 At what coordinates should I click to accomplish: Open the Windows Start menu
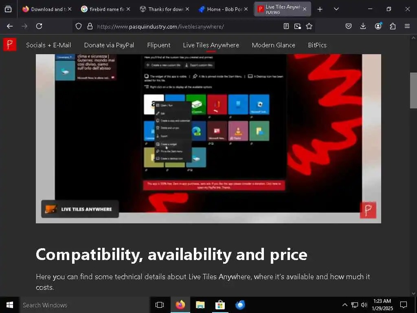point(10,305)
